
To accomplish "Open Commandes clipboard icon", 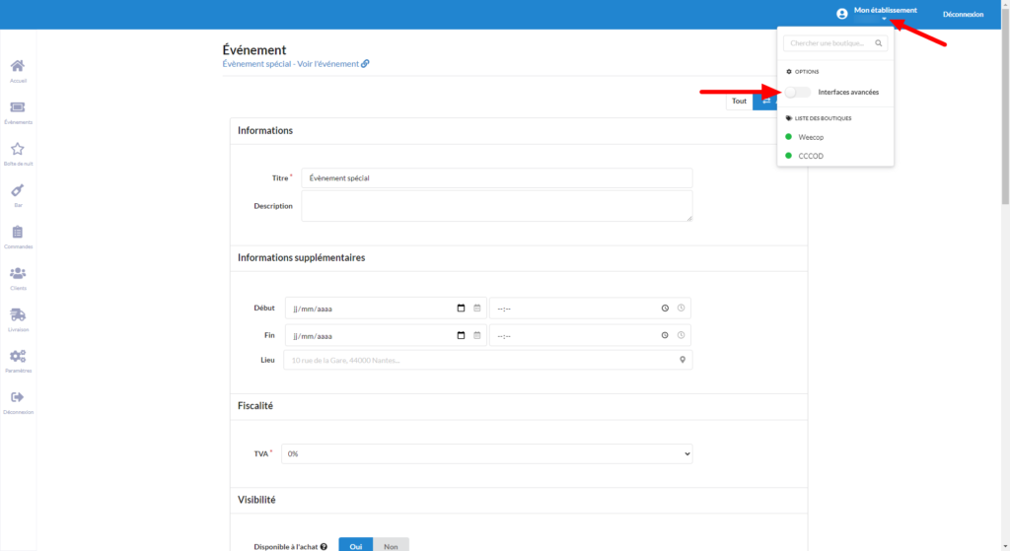I will pyautogui.click(x=18, y=232).
